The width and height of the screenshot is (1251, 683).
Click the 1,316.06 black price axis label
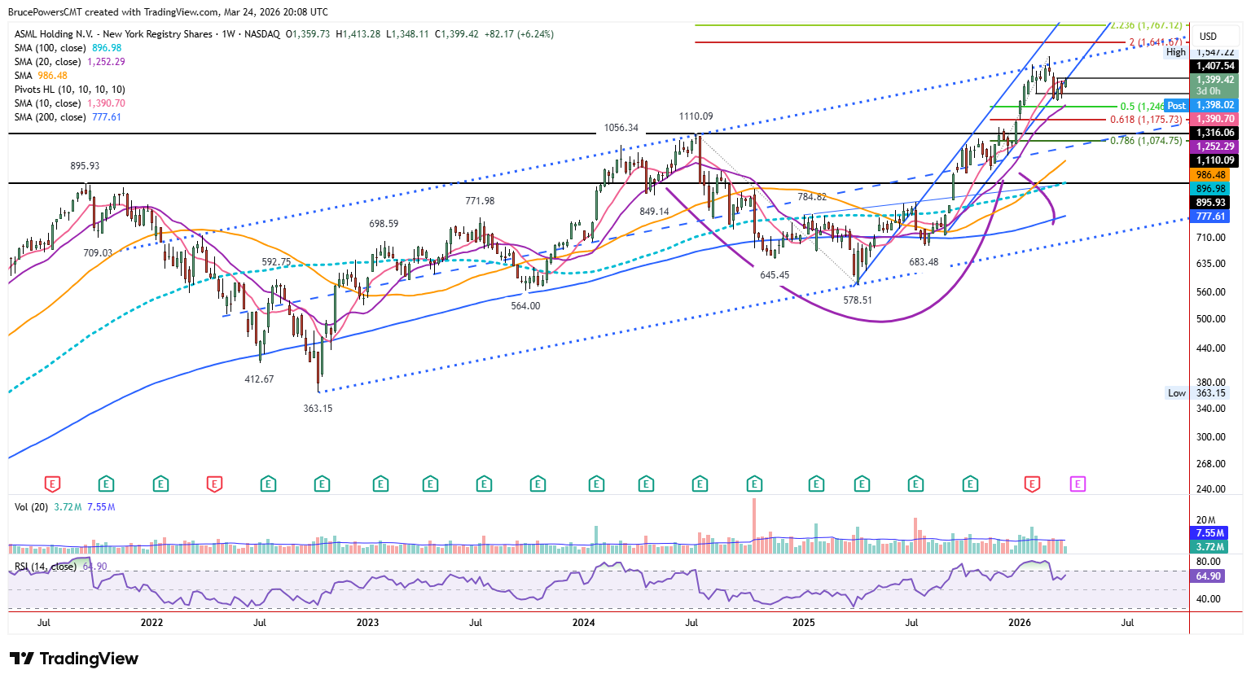(1214, 133)
